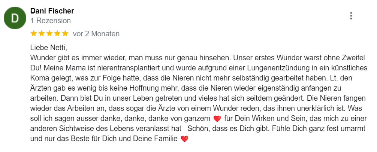The height and width of the screenshot is (152, 377).
Task: Select the first rating star
Action: point(34,34)
